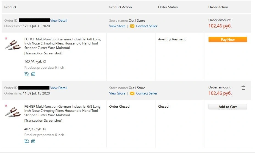Click View Store in the 11:59 order
Screen dimensions: 255x153
[x=117, y=93]
